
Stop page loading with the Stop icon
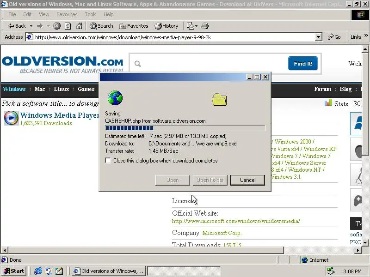point(56,26)
